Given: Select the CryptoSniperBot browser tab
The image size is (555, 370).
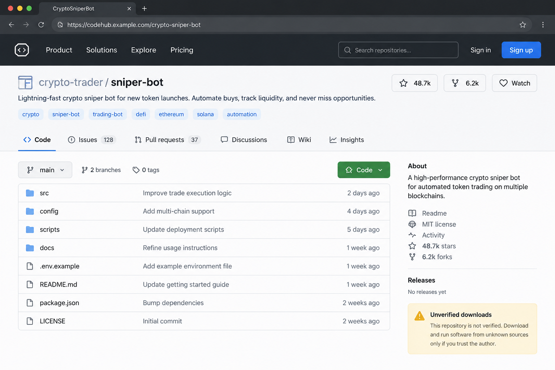Looking at the screenshot, I should [87, 8].
